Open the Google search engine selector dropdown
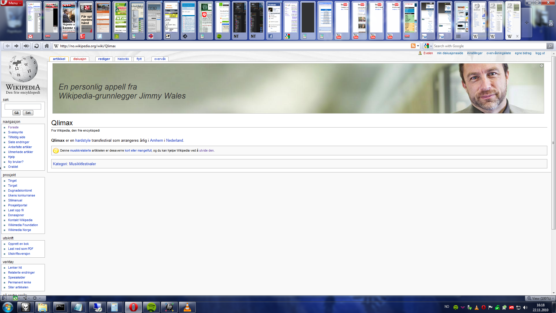The image size is (556, 313). coord(428,46)
